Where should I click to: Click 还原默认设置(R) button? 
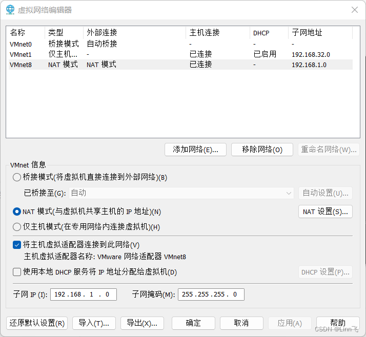pos(37,323)
